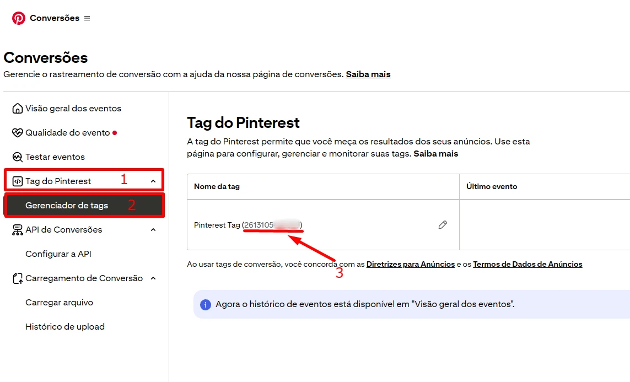Open Histórico de upload

65,326
